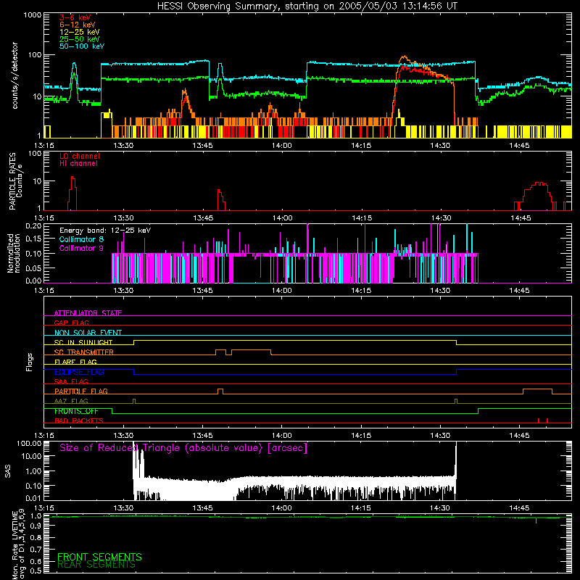The height and width of the screenshot is (580, 580).
Task: Click the SC_IN_SUNLIGHT flag label
Action: click(x=83, y=342)
